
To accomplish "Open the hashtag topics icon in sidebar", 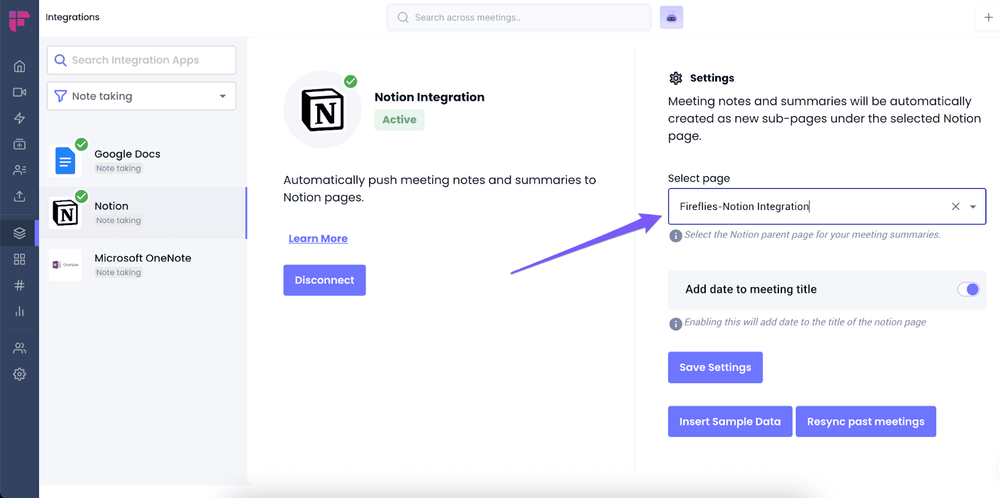I will tap(19, 286).
